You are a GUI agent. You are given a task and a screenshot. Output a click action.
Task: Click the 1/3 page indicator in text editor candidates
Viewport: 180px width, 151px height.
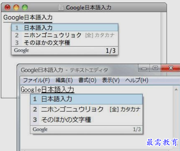(137, 129)
